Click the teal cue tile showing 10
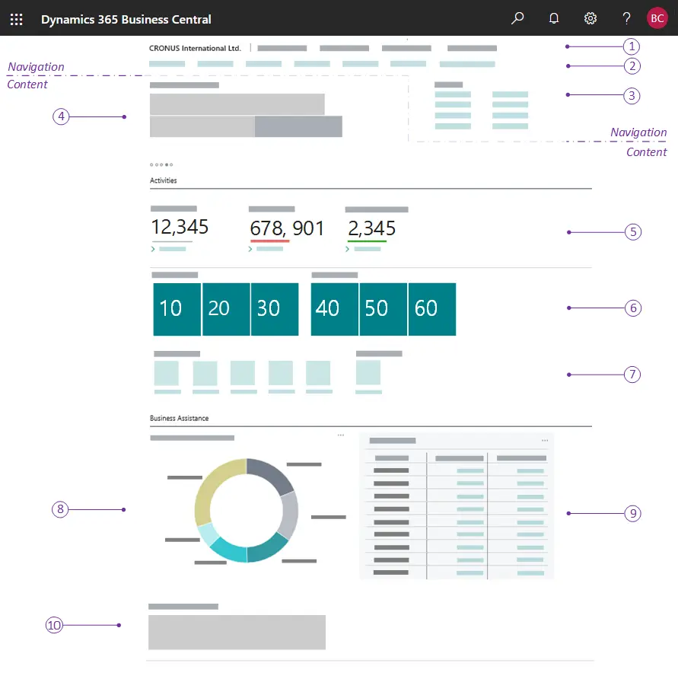678x679 pixels. 177,309
